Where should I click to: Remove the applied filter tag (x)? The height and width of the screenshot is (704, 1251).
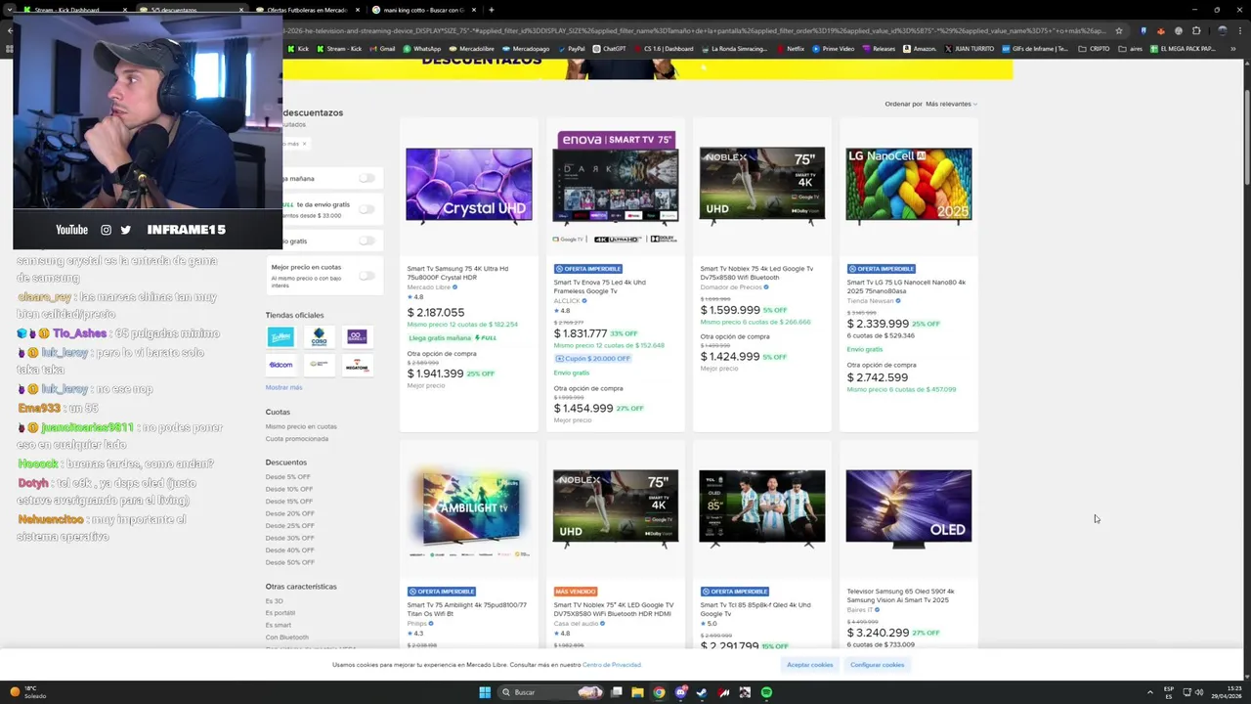tap(304, 144)
